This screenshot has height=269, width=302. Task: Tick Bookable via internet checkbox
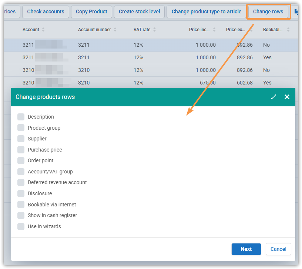[x=21, y=205]
